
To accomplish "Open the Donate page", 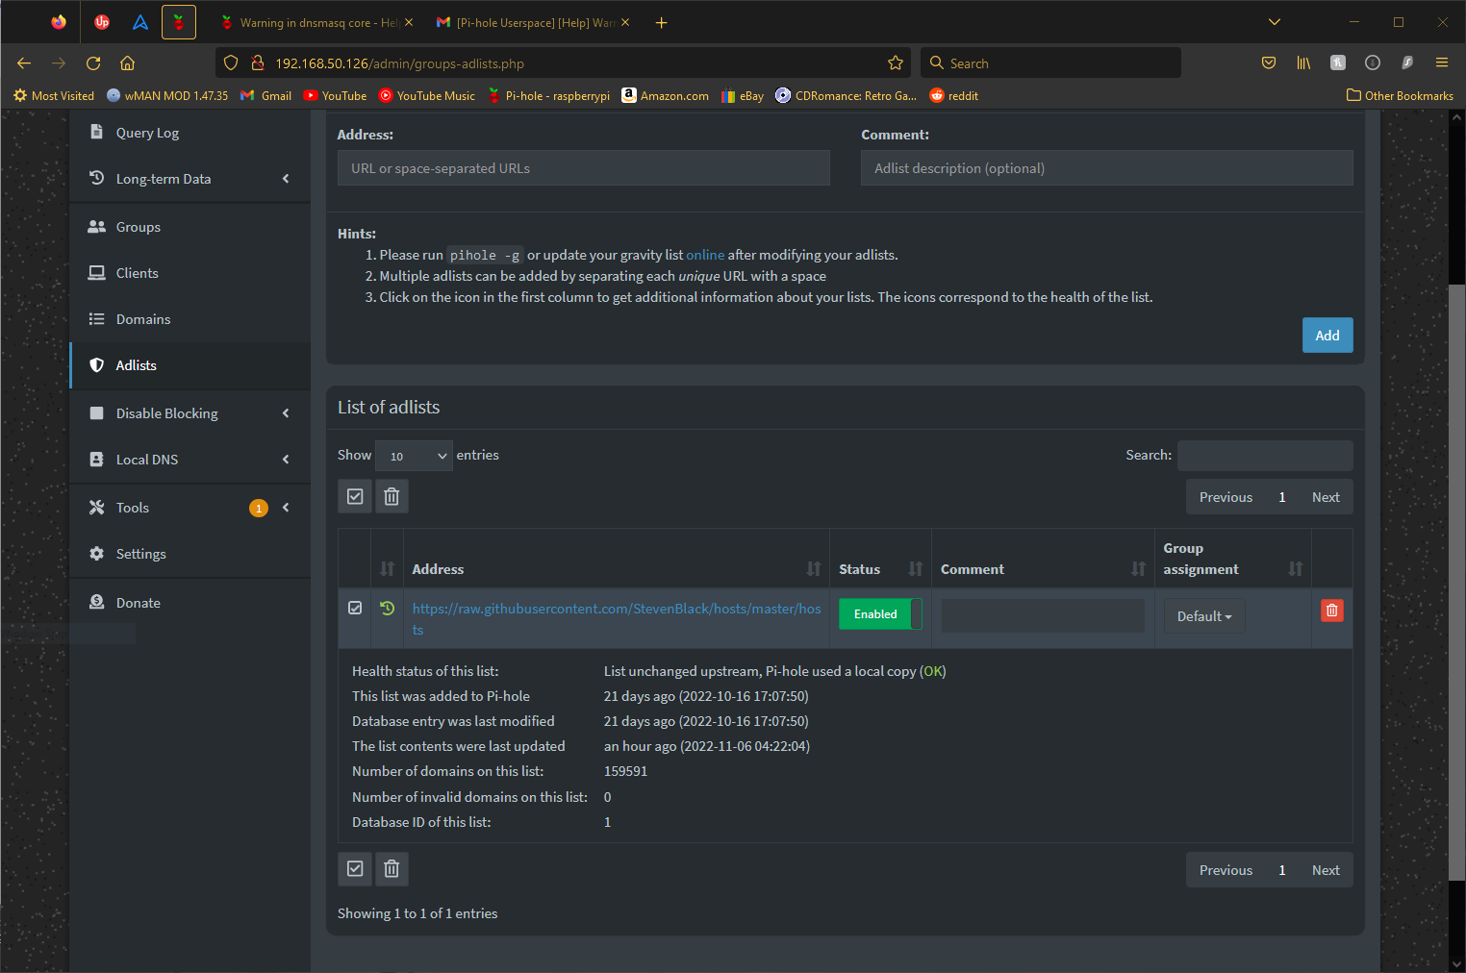I will pos(138,602).
